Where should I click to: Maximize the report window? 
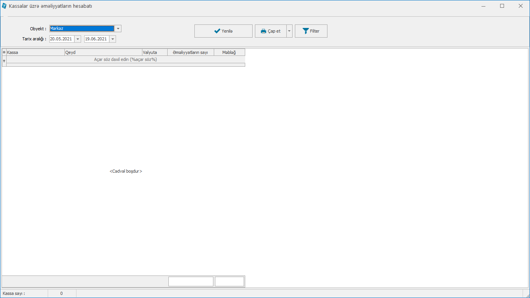coord(502,6)
